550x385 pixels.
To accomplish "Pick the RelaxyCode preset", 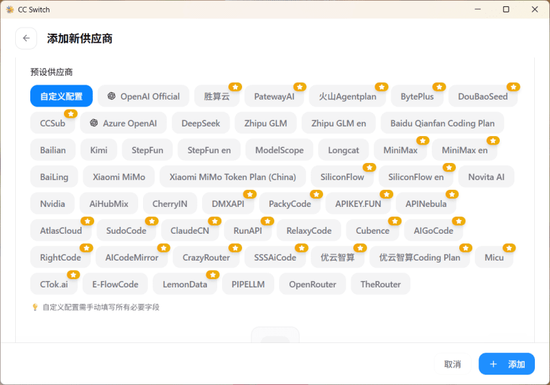I will 309,231.
